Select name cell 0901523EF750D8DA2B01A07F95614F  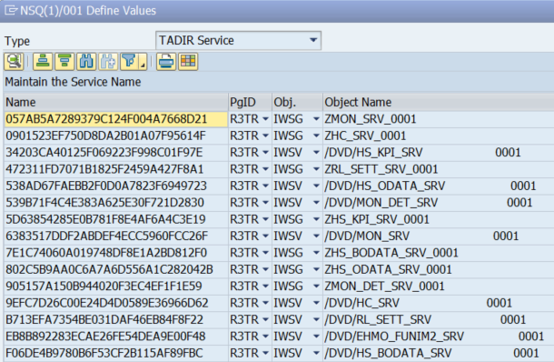click(116, 136)
